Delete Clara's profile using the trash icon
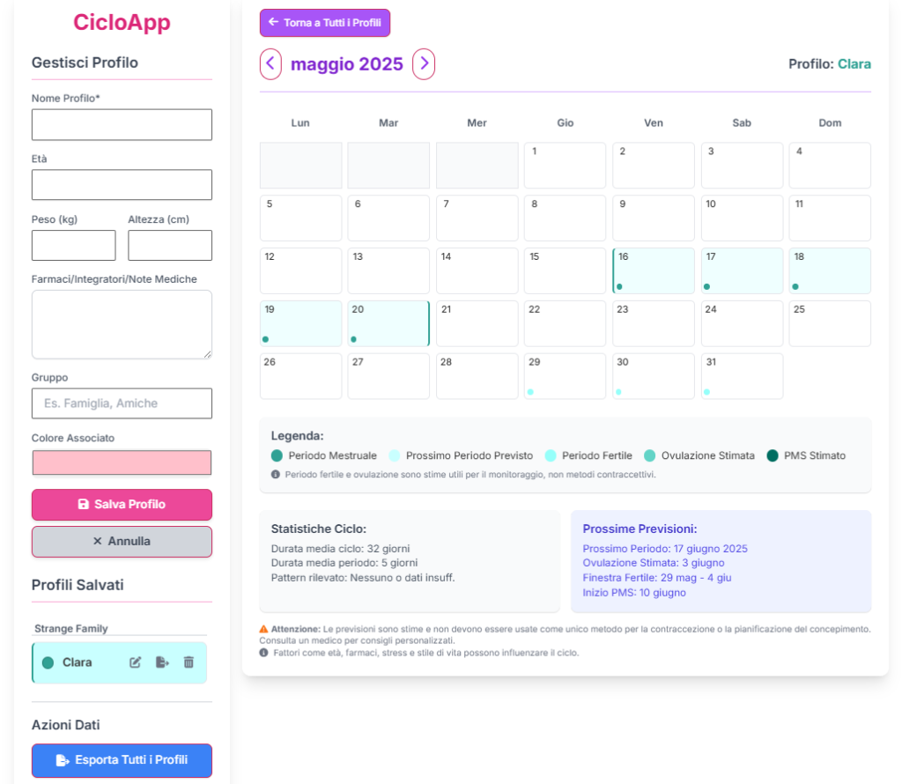The width and height of the screenshot is (902, 784). click(x=189, y=662)
